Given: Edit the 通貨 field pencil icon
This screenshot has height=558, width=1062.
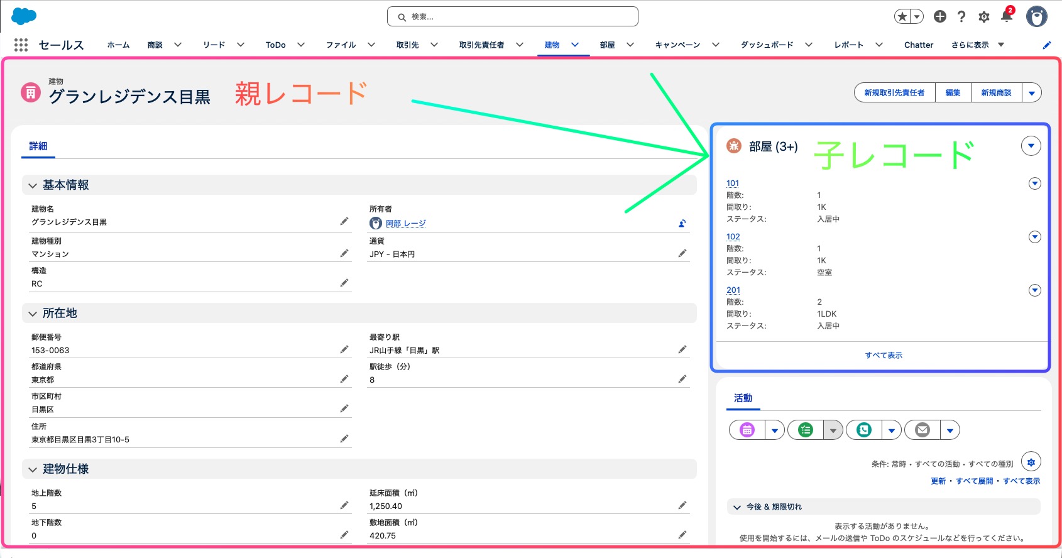Looking at the screenshot, I should point(682,253).
